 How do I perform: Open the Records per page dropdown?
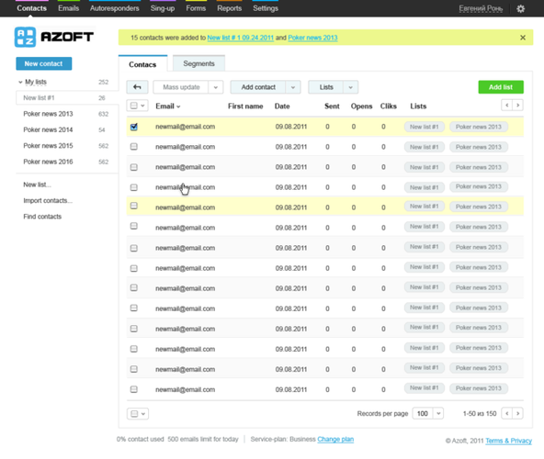(438, 413)
